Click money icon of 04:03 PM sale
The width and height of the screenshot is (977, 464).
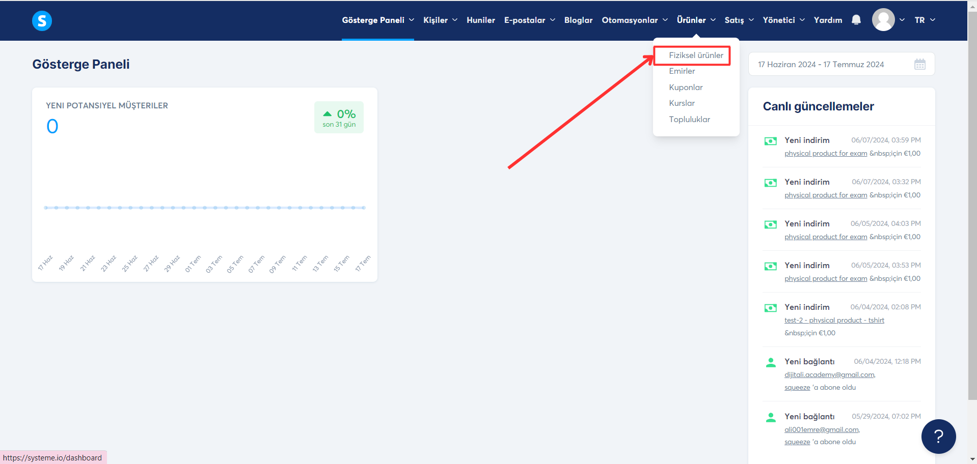coord(771,224)
